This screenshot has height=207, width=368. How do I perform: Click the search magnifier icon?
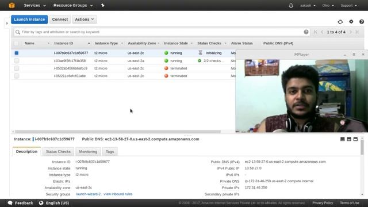coord(18,32)
